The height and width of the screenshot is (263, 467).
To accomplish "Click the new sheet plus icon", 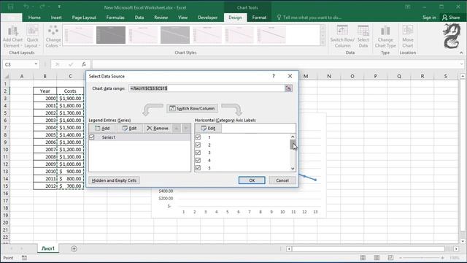I will [x=74, y=248].
